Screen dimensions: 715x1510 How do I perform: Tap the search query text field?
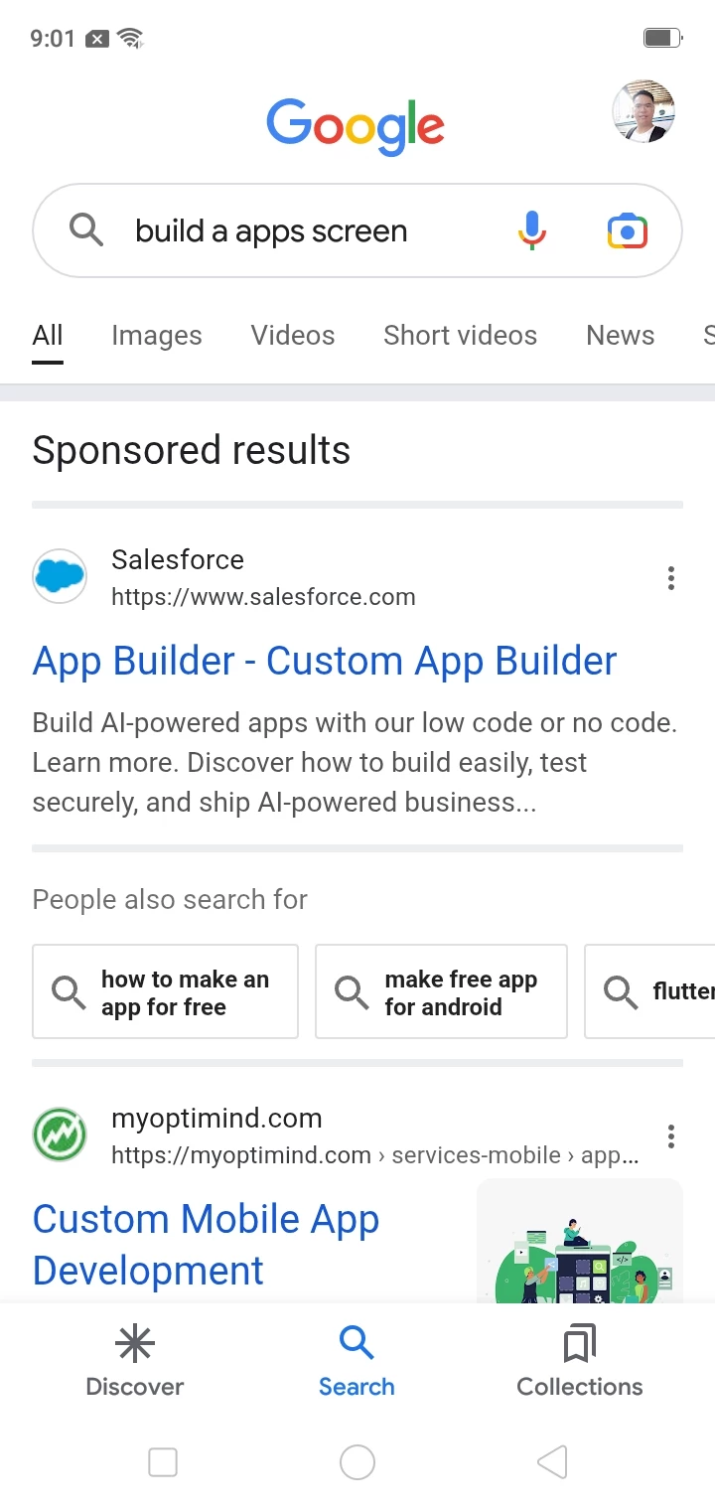(x=298, y=231)
